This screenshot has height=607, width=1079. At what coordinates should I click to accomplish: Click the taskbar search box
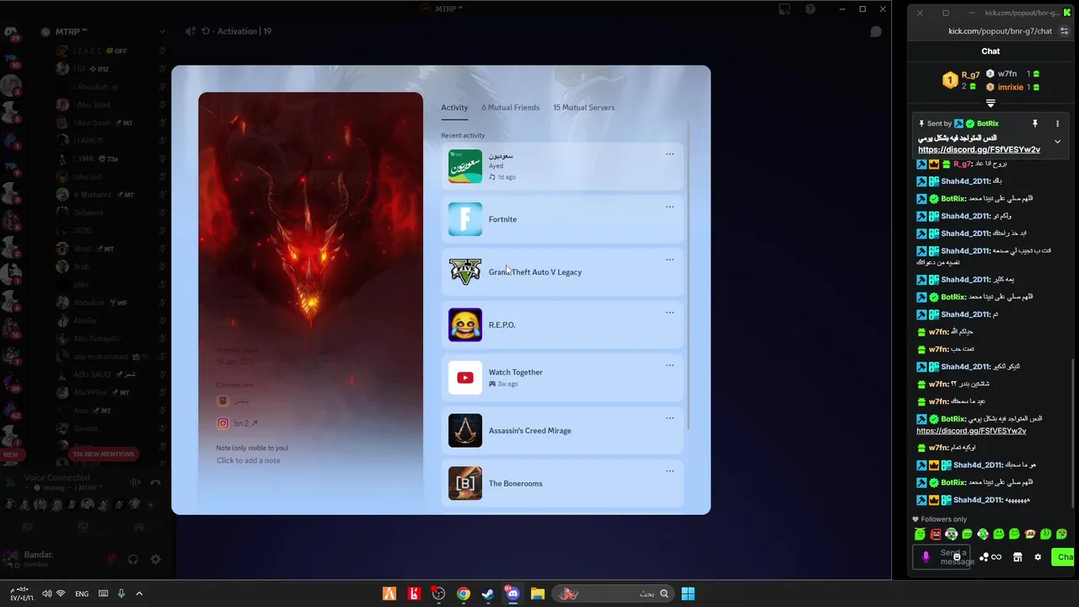614,594
